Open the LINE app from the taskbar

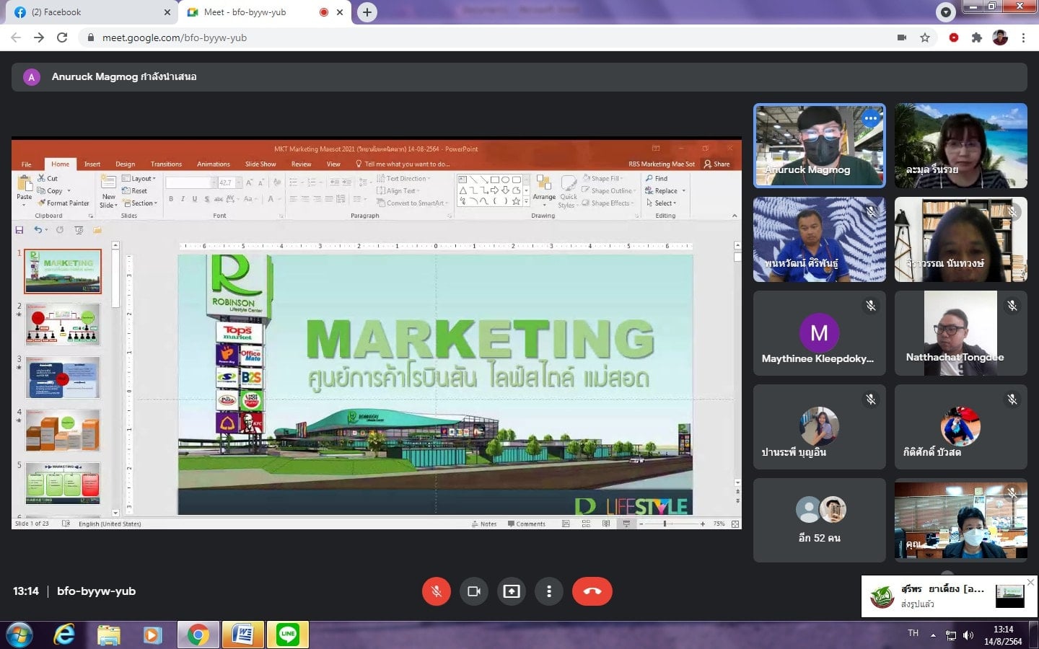tap(288, 635)
